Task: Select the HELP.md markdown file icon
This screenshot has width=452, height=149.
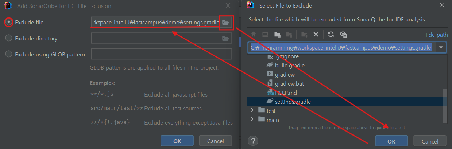Action: 270,93
